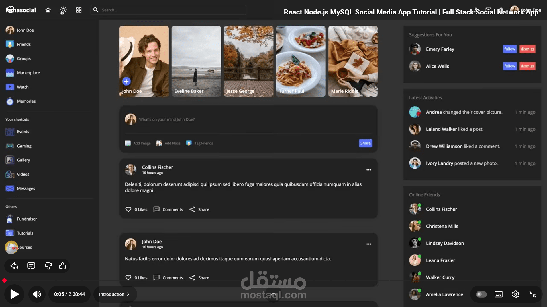Toggle dark mode with the lightbulb icon

[63, 10]
